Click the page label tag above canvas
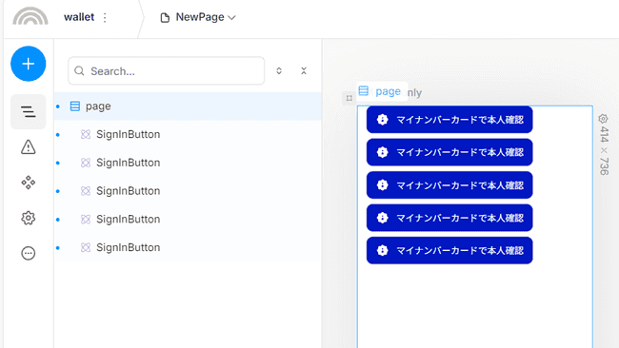The image size is (619, 348). 382,91
